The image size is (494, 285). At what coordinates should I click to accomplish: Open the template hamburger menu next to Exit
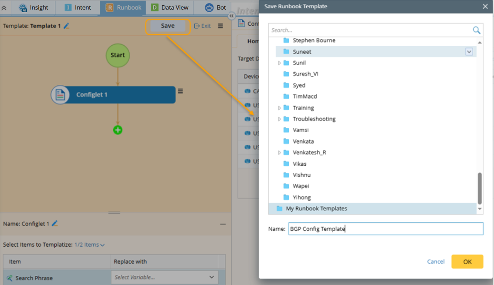220,26
